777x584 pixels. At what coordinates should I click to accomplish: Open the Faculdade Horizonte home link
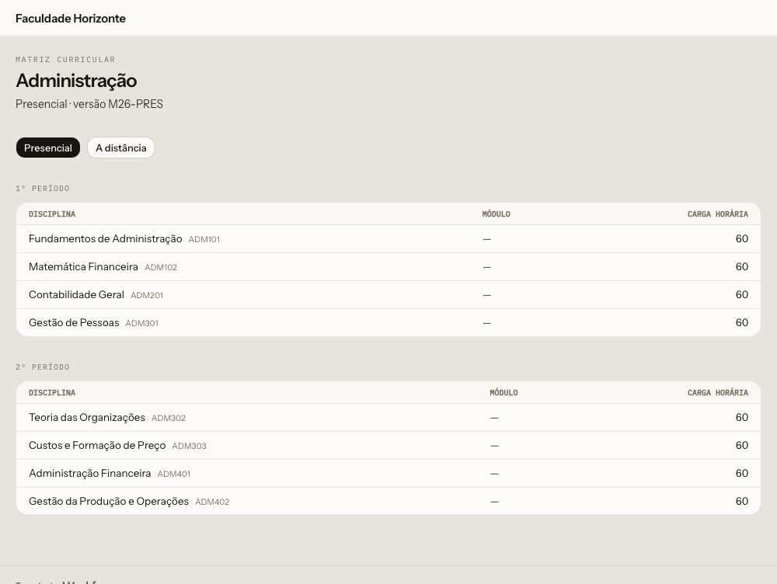71,19
